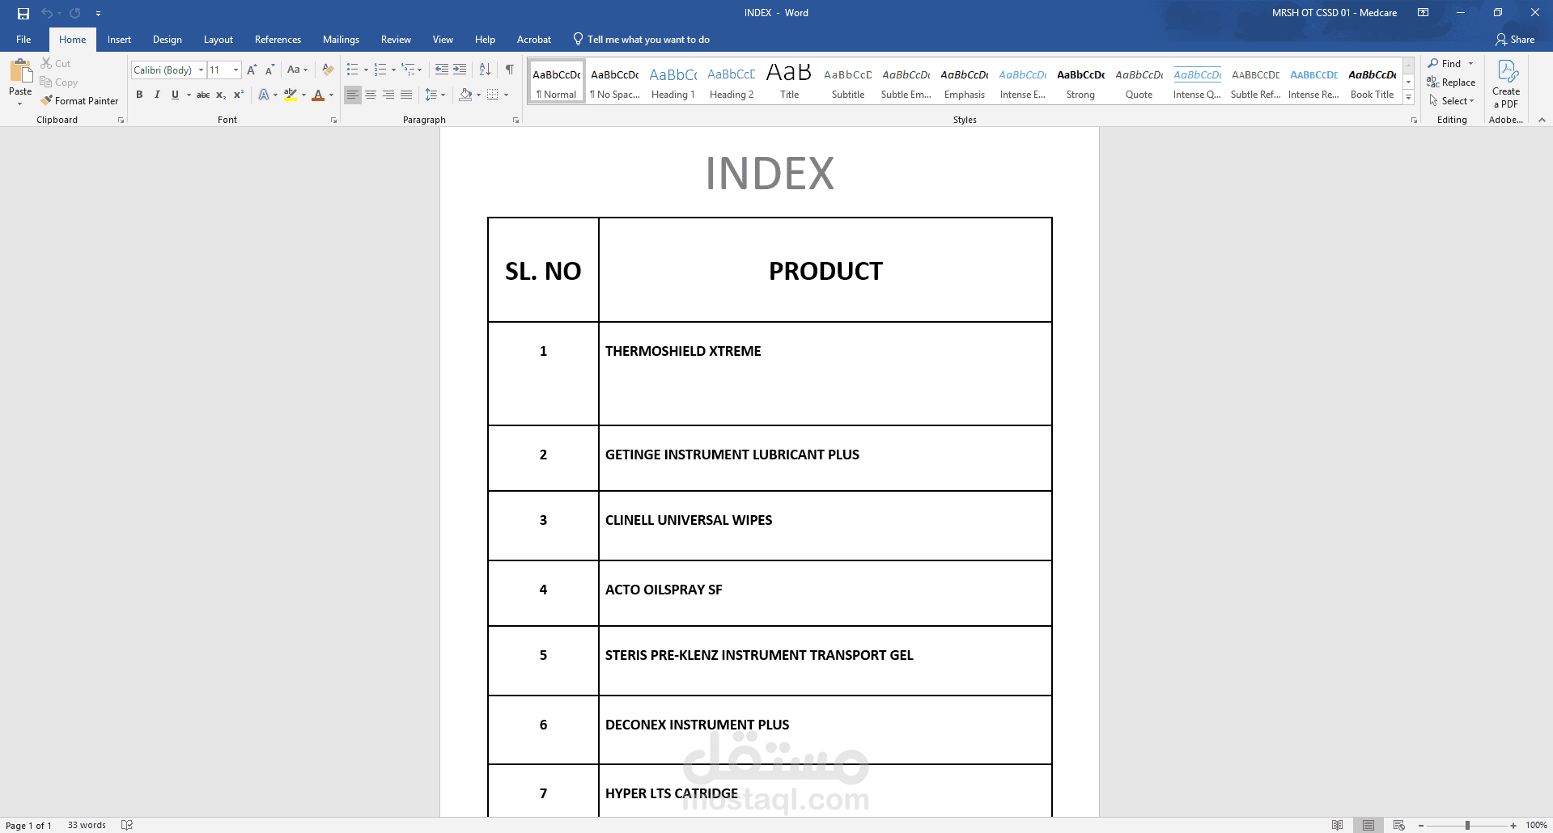Switch to the Acrobat tab
This screenshot has width=1553, height=833.
point(534,40)
